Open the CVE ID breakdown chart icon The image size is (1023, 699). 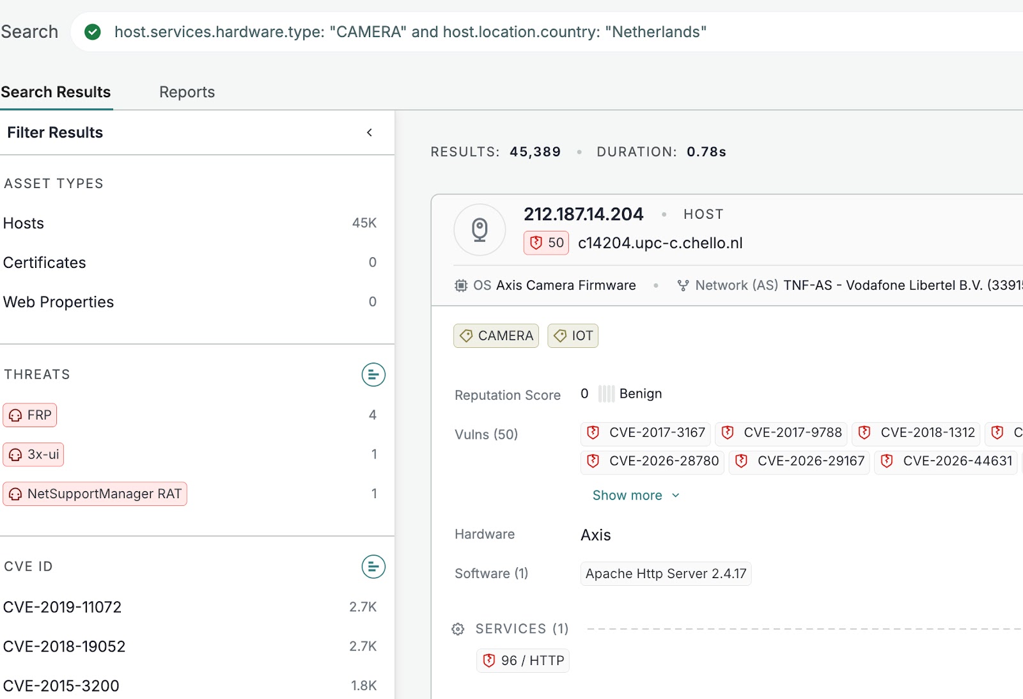click(x=373, y=567)
